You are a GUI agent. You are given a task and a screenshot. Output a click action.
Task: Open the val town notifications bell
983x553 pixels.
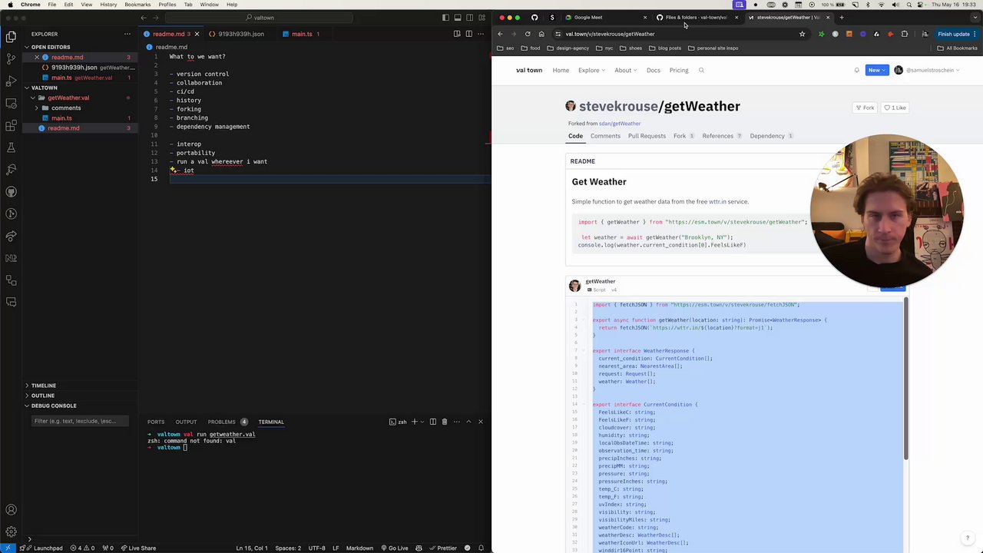(857, 70)
